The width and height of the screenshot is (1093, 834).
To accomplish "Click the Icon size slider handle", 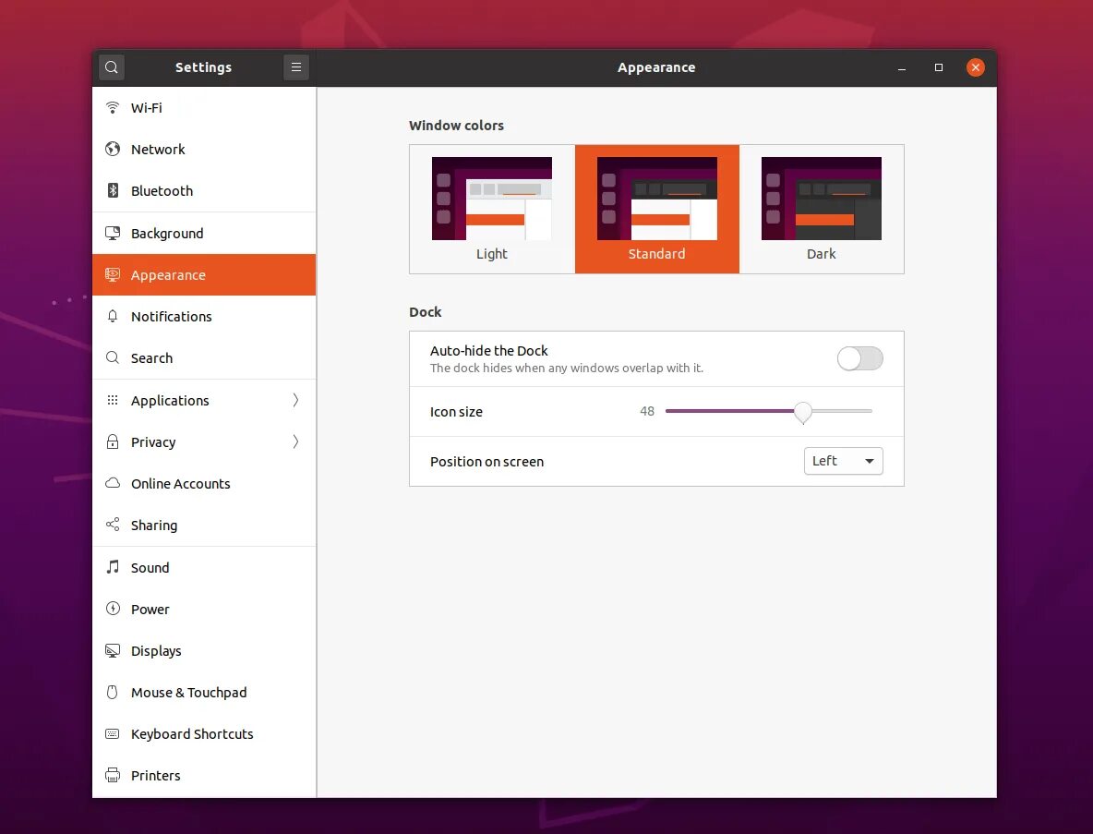I will [x=803, y=412].
